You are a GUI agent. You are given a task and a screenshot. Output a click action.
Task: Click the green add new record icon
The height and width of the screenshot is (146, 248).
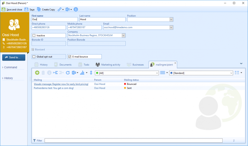tap(37, 73)
